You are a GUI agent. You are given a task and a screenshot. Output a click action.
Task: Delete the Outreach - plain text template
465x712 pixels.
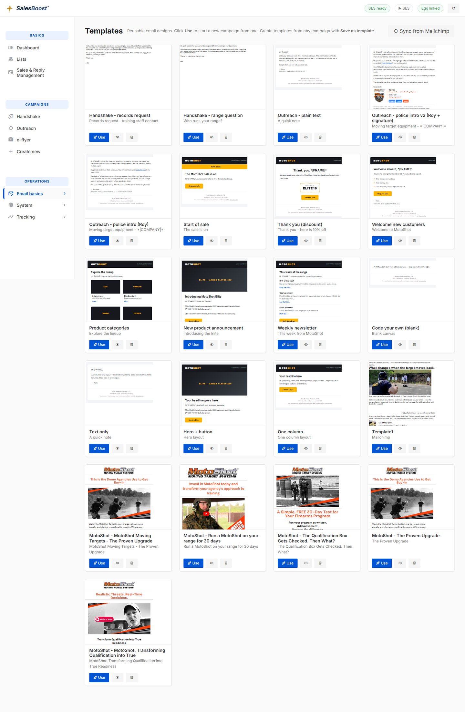[320, 137]
